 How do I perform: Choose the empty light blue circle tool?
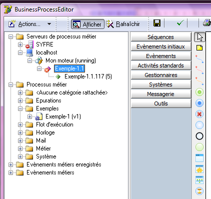coord(199,125)
